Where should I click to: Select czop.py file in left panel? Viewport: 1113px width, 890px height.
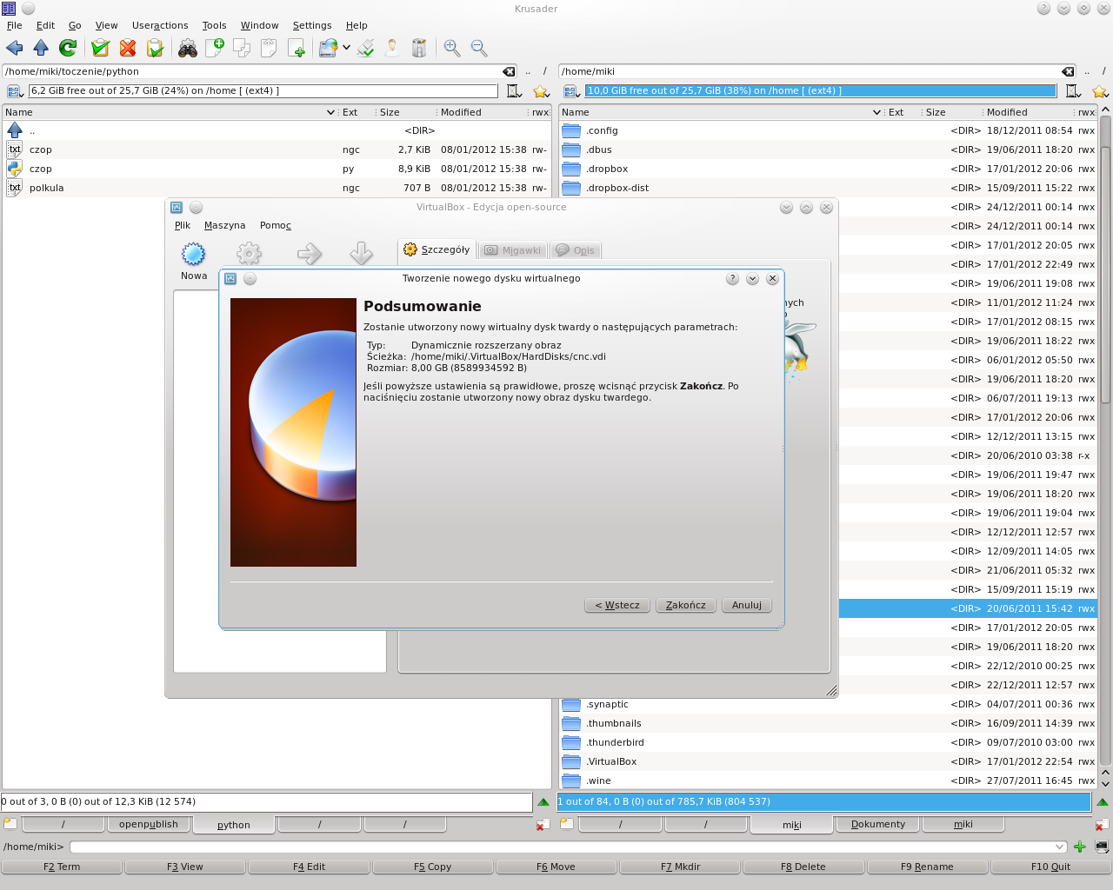pyautogui.click(x=277, y=169)
